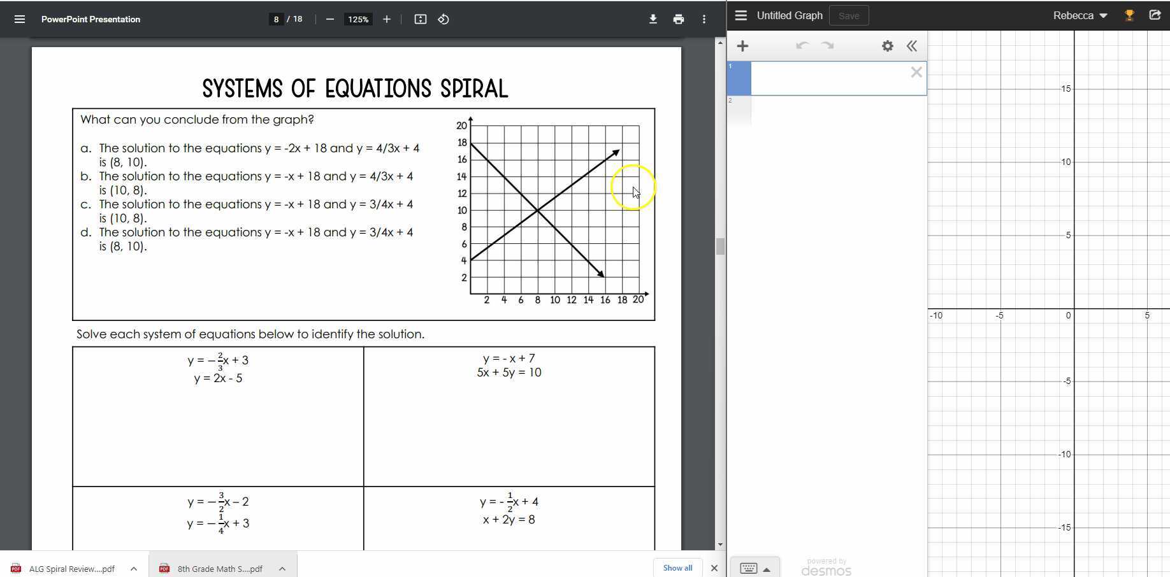Click the Show all downloads button
The height and width of the screenshot is (577, 1170).
point(677,567)
